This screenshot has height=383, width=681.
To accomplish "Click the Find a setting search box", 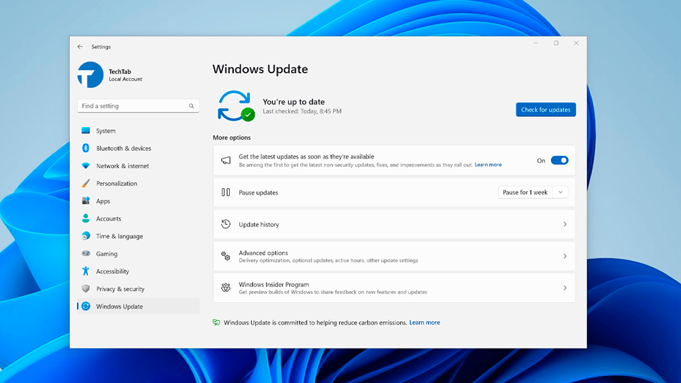I will tap(138, 106).
